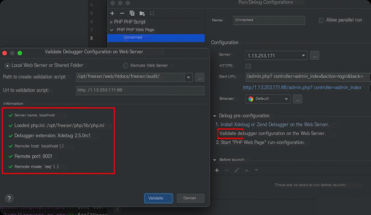Browse for validation script path
The height and width of the screenshot is (215, 371).
200,77
